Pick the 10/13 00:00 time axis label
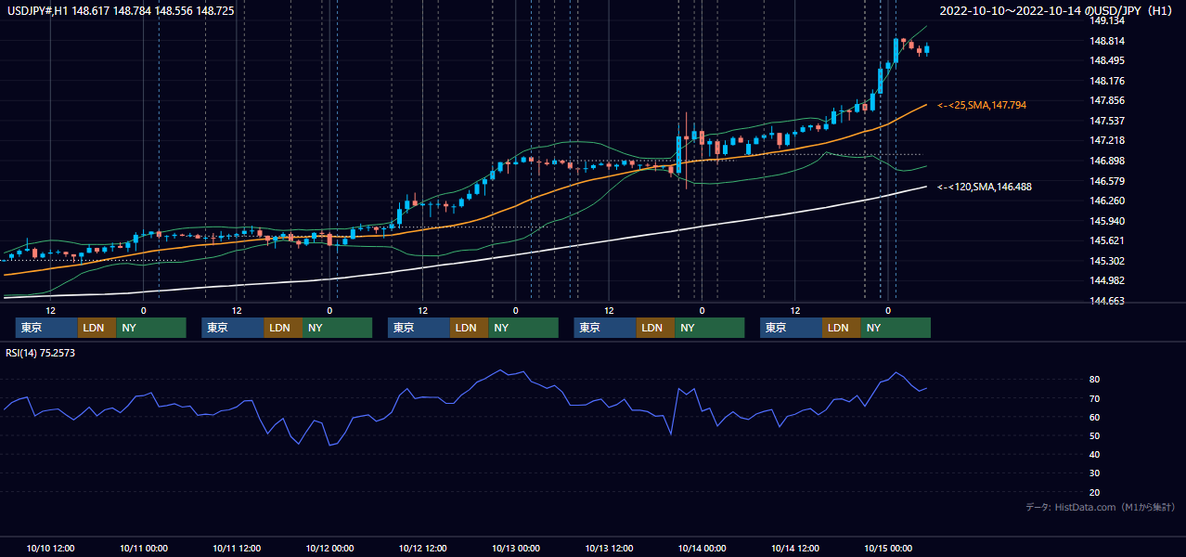This screenshot has height=557, width=1186. [516, 548]
